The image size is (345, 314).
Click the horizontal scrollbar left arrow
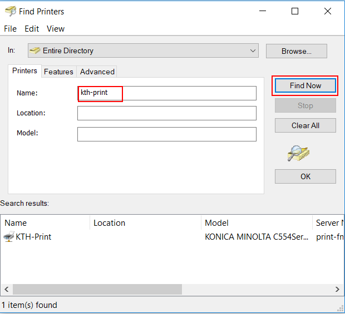(x=7, y=289)
